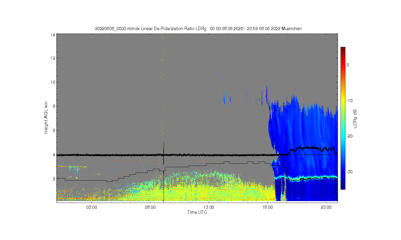Select the 'Height AGL km' axis label

[46, 118]
